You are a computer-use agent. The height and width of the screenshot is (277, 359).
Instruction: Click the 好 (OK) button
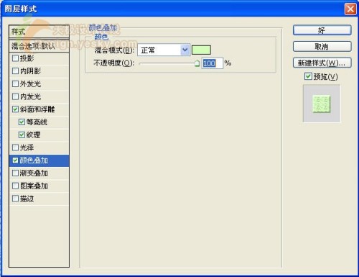[x=322, y=30]
